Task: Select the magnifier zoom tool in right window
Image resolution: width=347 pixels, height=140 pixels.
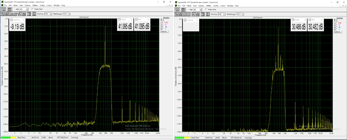Action: click(x=176, y=14)
